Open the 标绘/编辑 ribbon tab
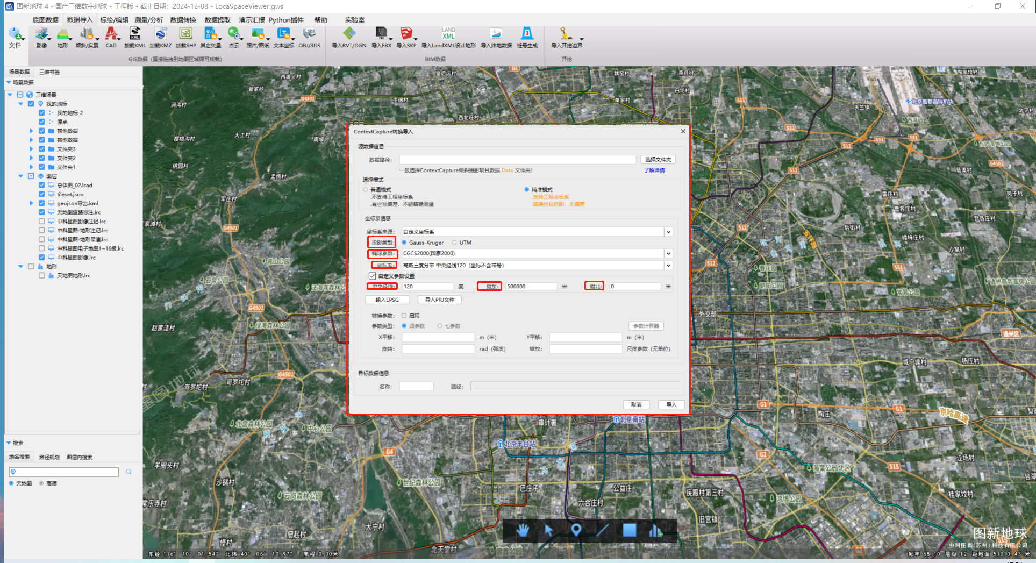Viewport: 1036px width, 563px height. pos(114,20)
